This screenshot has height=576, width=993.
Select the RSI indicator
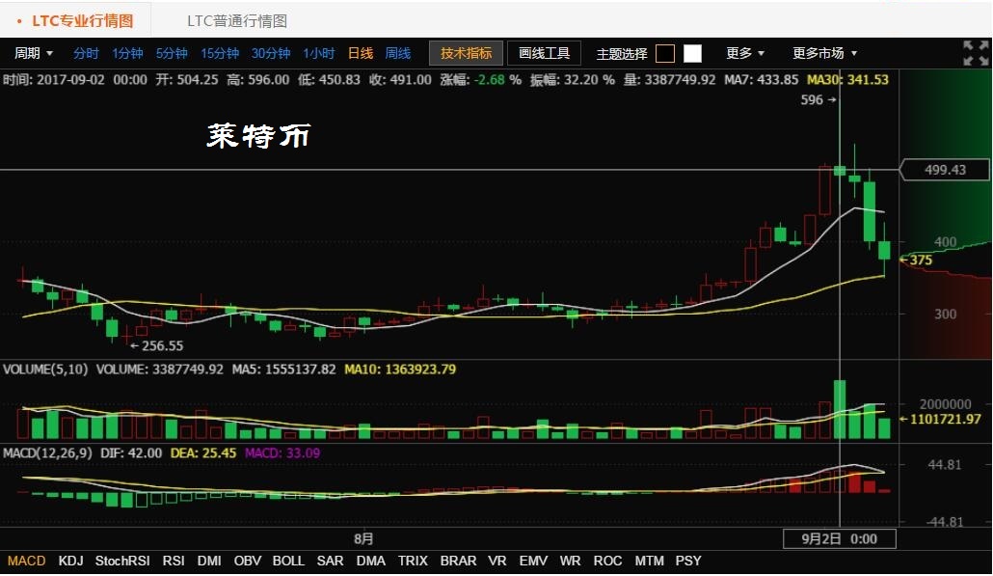click(x=174, y=561)
